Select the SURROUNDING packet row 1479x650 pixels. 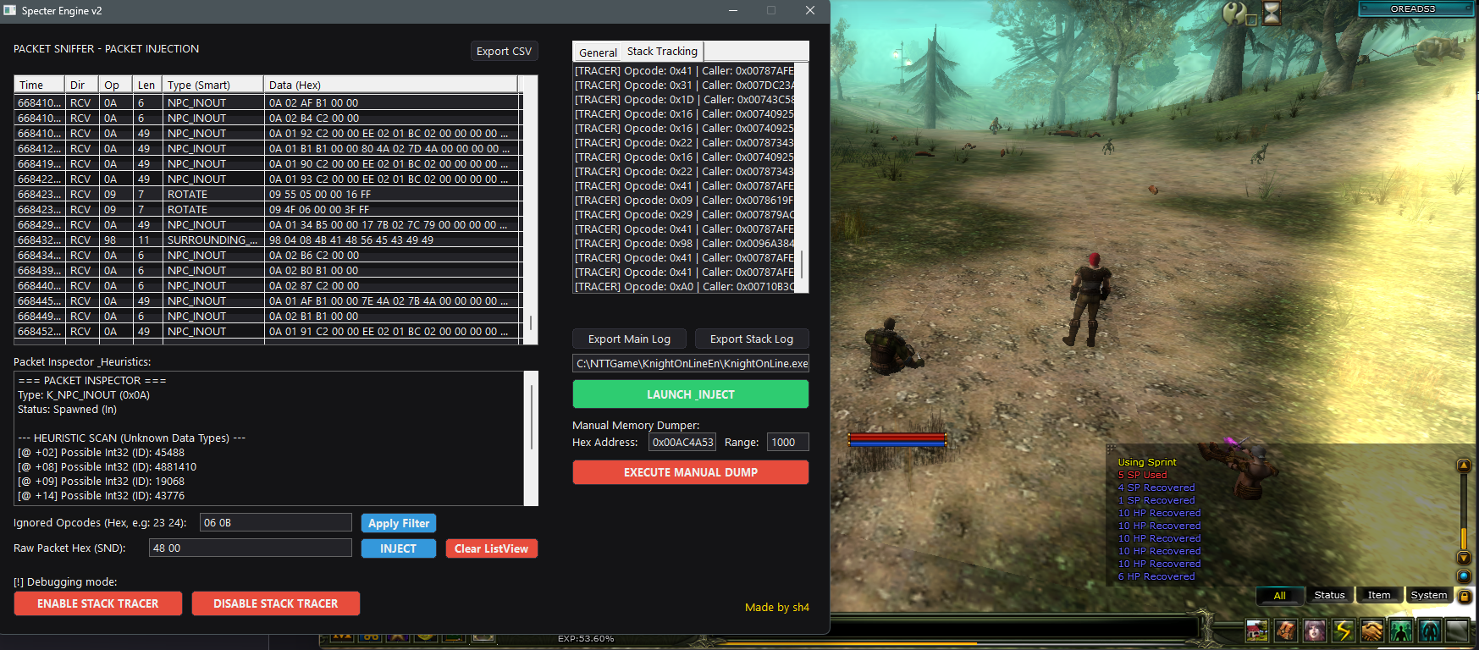[x=268, y=240]
